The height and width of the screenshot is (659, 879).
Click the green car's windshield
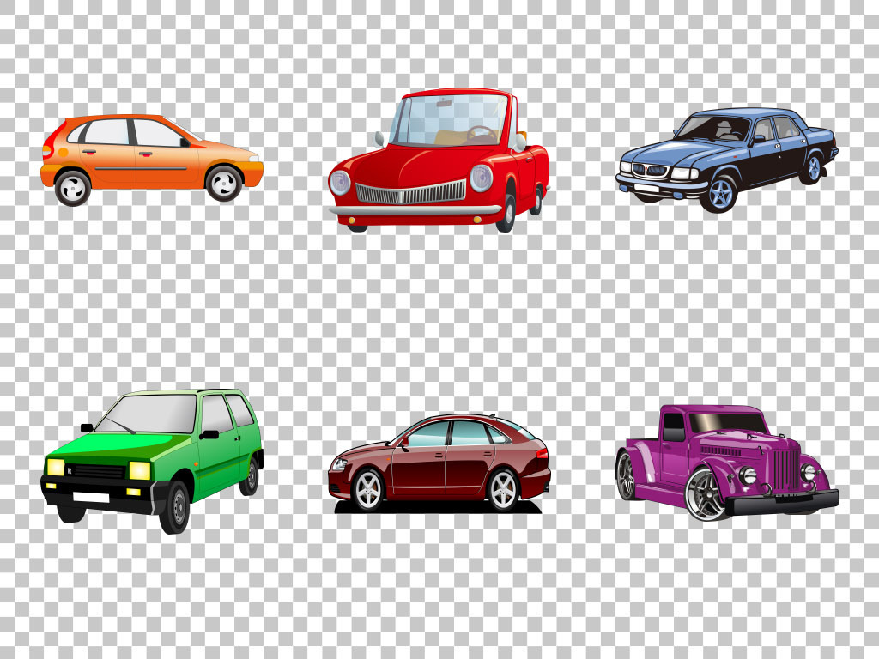(148, 414)
